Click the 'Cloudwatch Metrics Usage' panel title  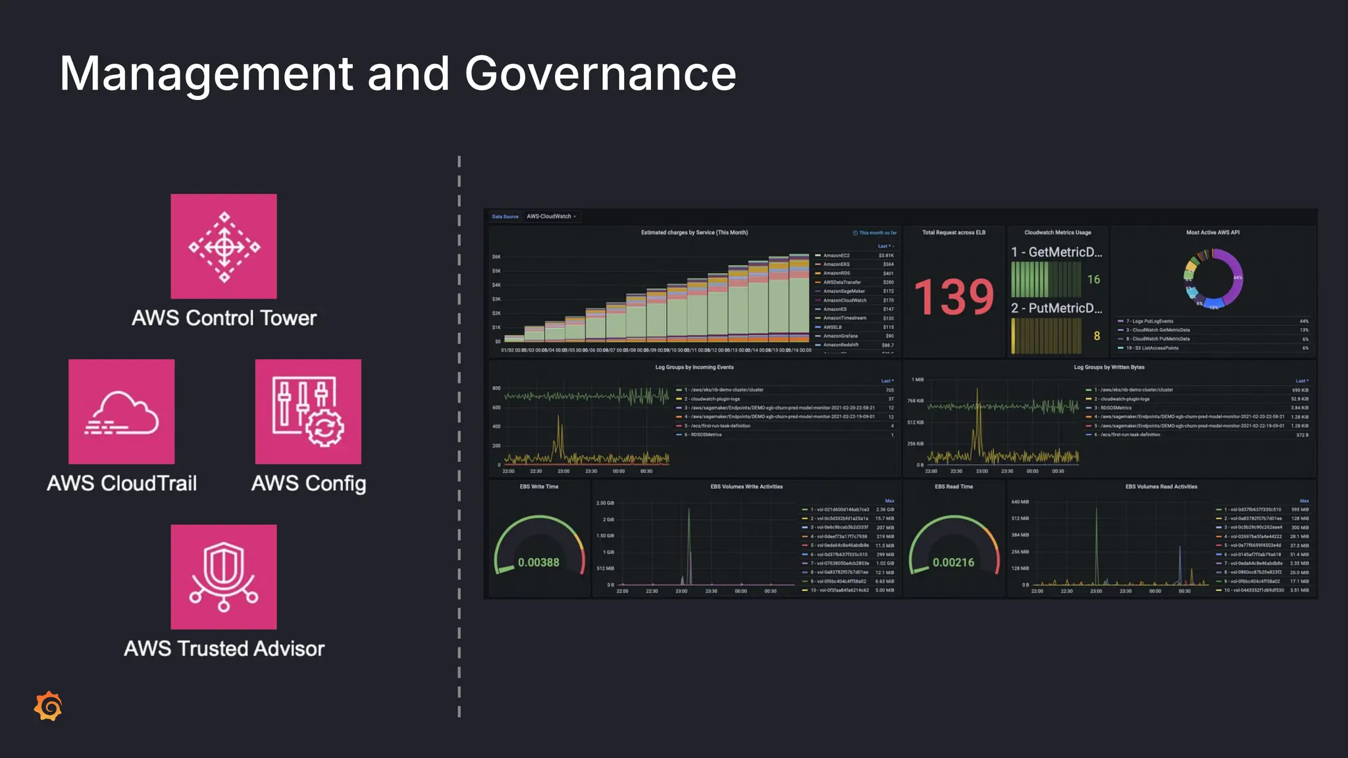point(1058,232)
